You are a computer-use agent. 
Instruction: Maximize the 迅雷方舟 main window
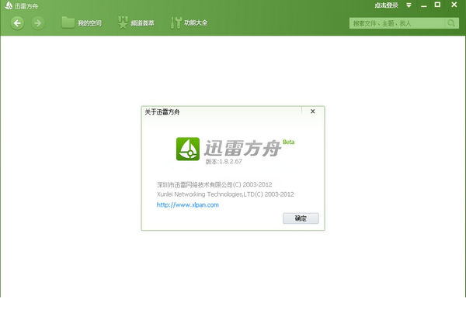pyautogui.click(x=437, y=5)
